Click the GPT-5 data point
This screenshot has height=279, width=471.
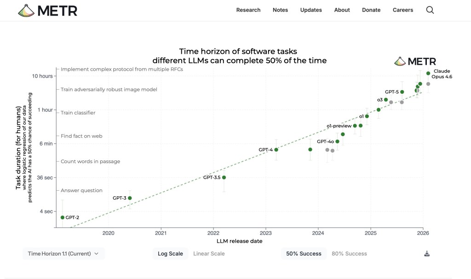click(x=402, y=92)
